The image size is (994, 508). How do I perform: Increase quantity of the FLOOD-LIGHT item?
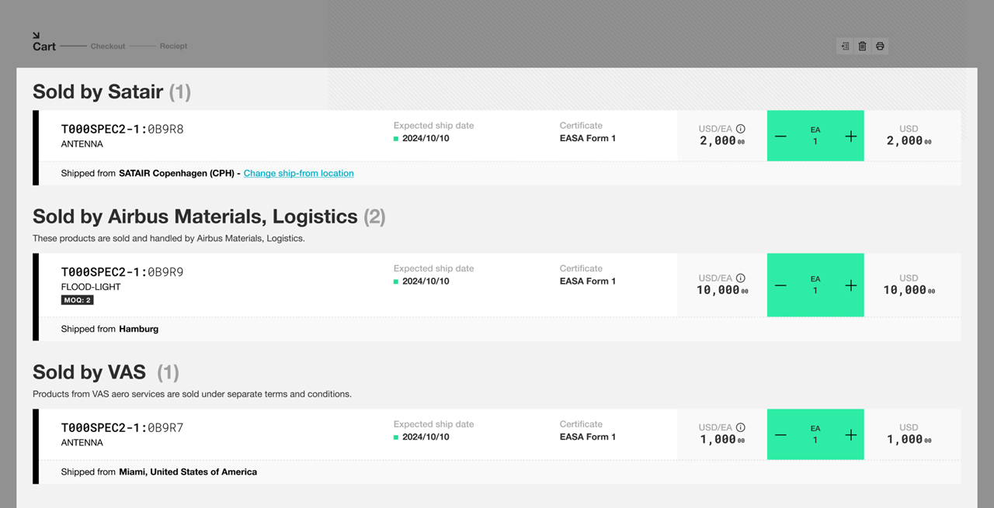851,285
